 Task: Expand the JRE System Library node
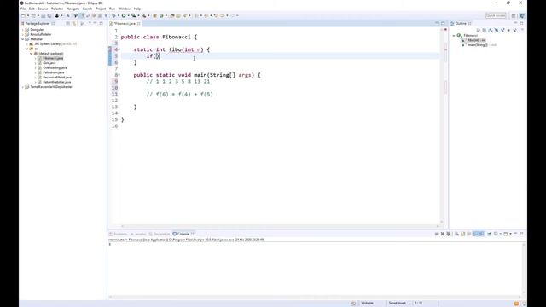coord(27,43)
